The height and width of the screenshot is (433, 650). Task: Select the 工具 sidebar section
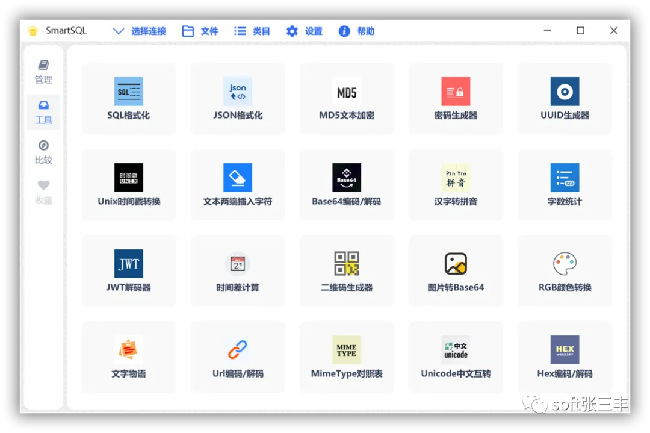(x=43, y=112)
